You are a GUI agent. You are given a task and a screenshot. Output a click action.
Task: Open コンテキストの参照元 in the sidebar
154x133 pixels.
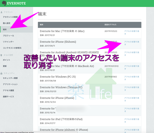12,48
